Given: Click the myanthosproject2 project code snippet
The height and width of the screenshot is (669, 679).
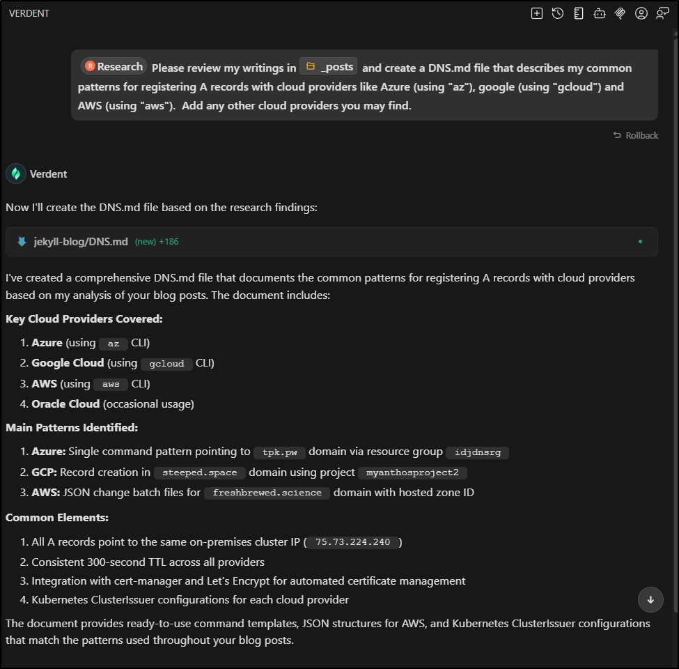Looking at the screenshot, I should click(x=412, y=473).
